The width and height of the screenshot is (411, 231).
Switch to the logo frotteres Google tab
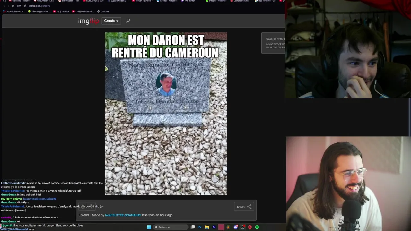pyautogui.click(x=265, y=1)
